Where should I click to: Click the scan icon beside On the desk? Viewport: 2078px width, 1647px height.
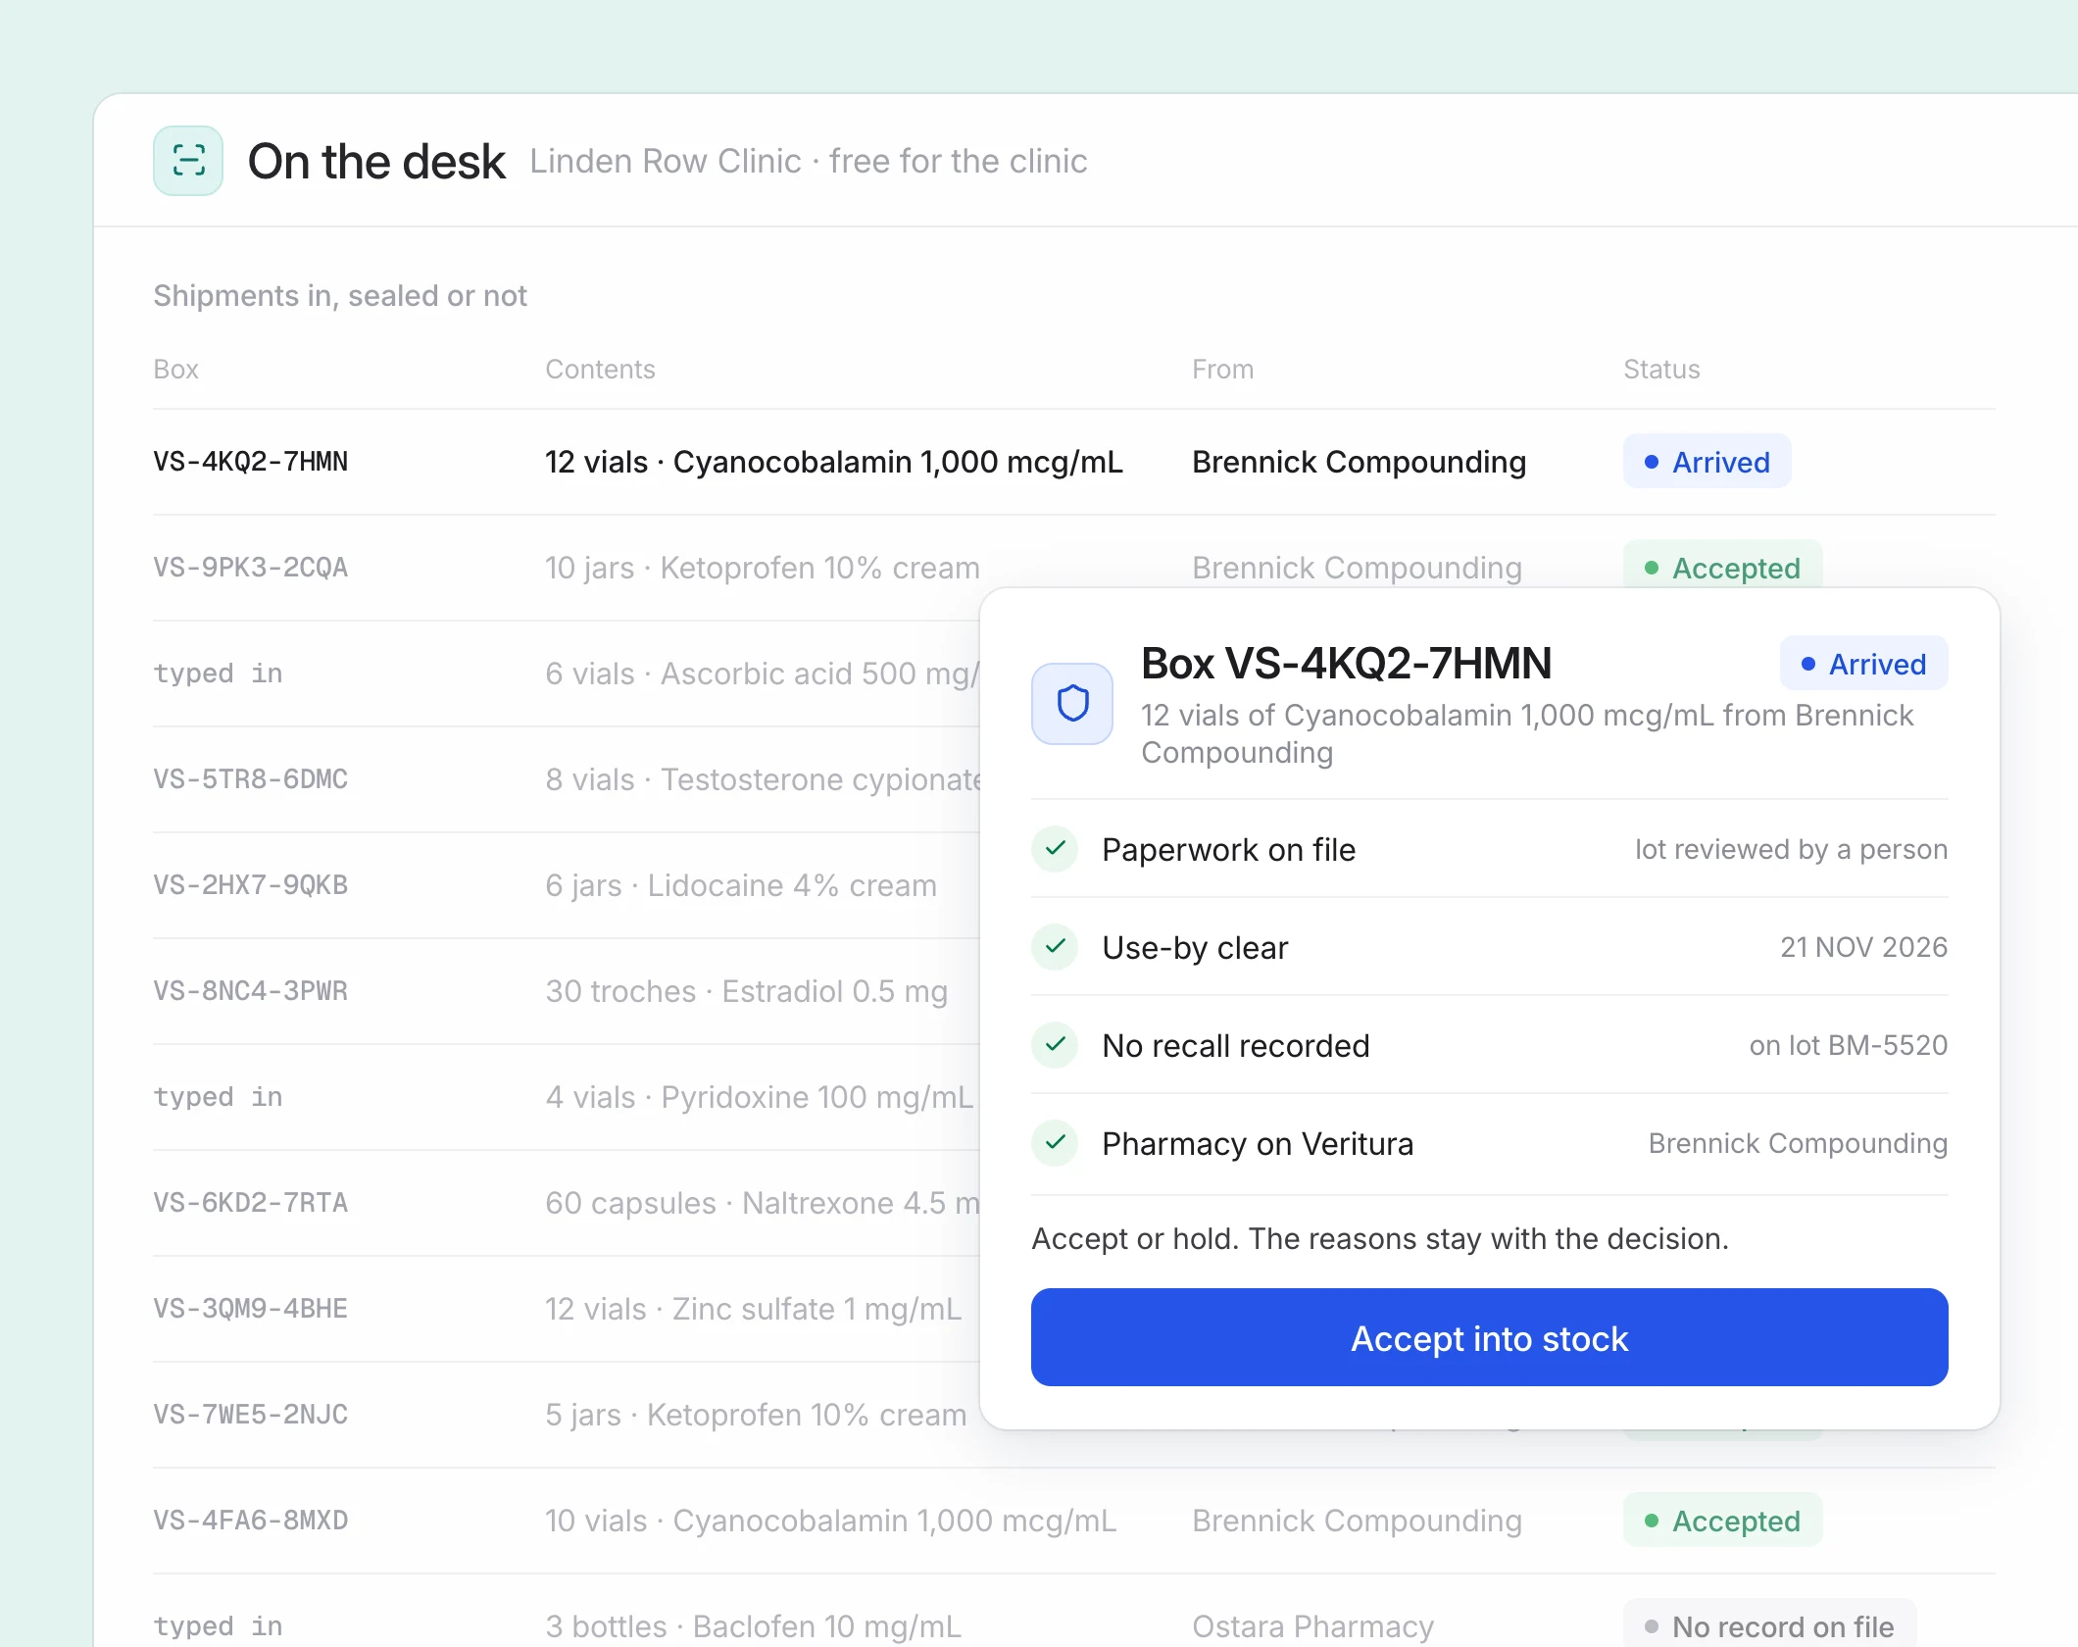tap(188, 161)
